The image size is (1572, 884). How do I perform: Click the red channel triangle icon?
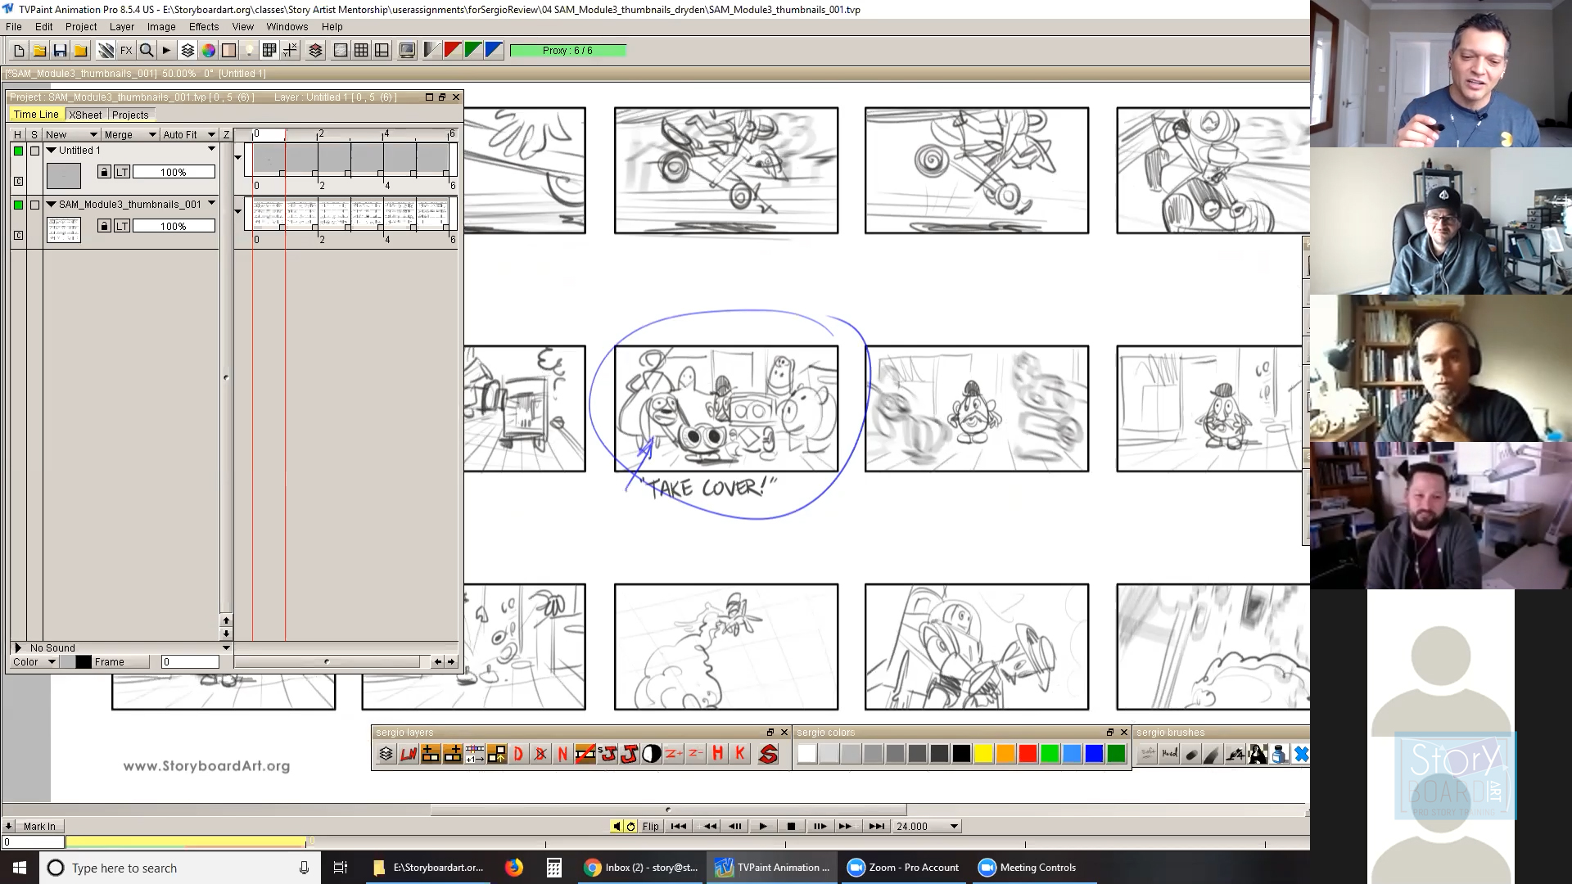(452, 51)
